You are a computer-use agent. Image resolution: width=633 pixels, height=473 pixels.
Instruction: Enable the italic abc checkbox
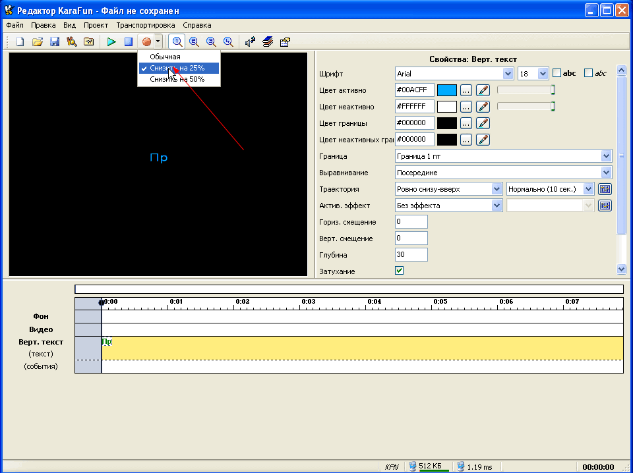click(x=589, y=73)
